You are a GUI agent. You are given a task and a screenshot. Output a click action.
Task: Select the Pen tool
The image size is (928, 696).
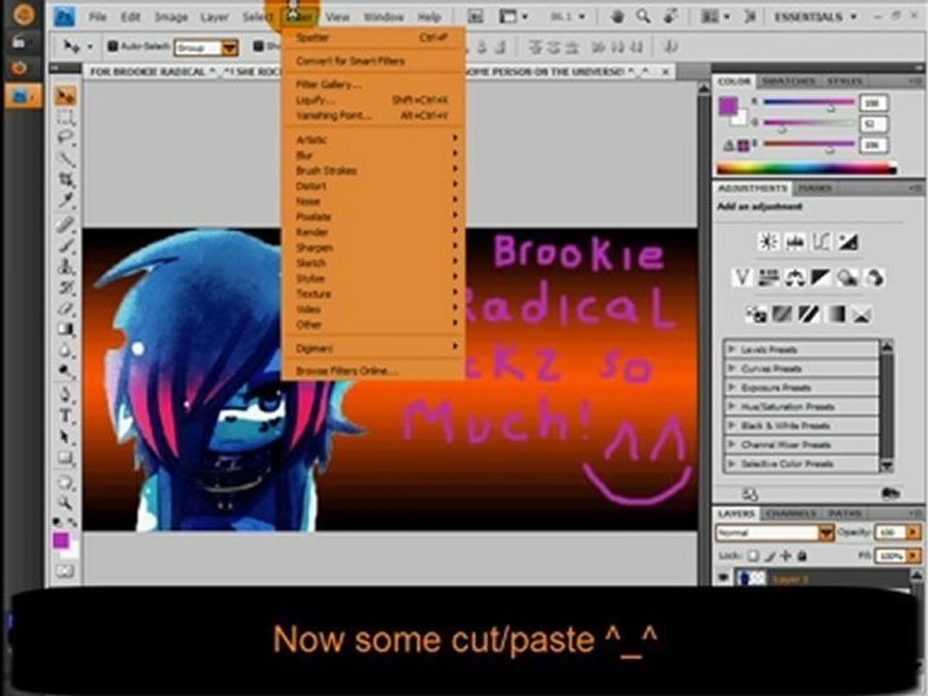coord(66,393)
